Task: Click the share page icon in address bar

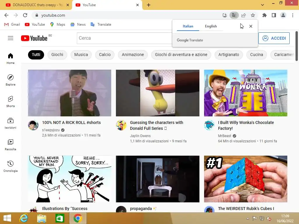Action: pyautogui.click(x=244, y=15)
